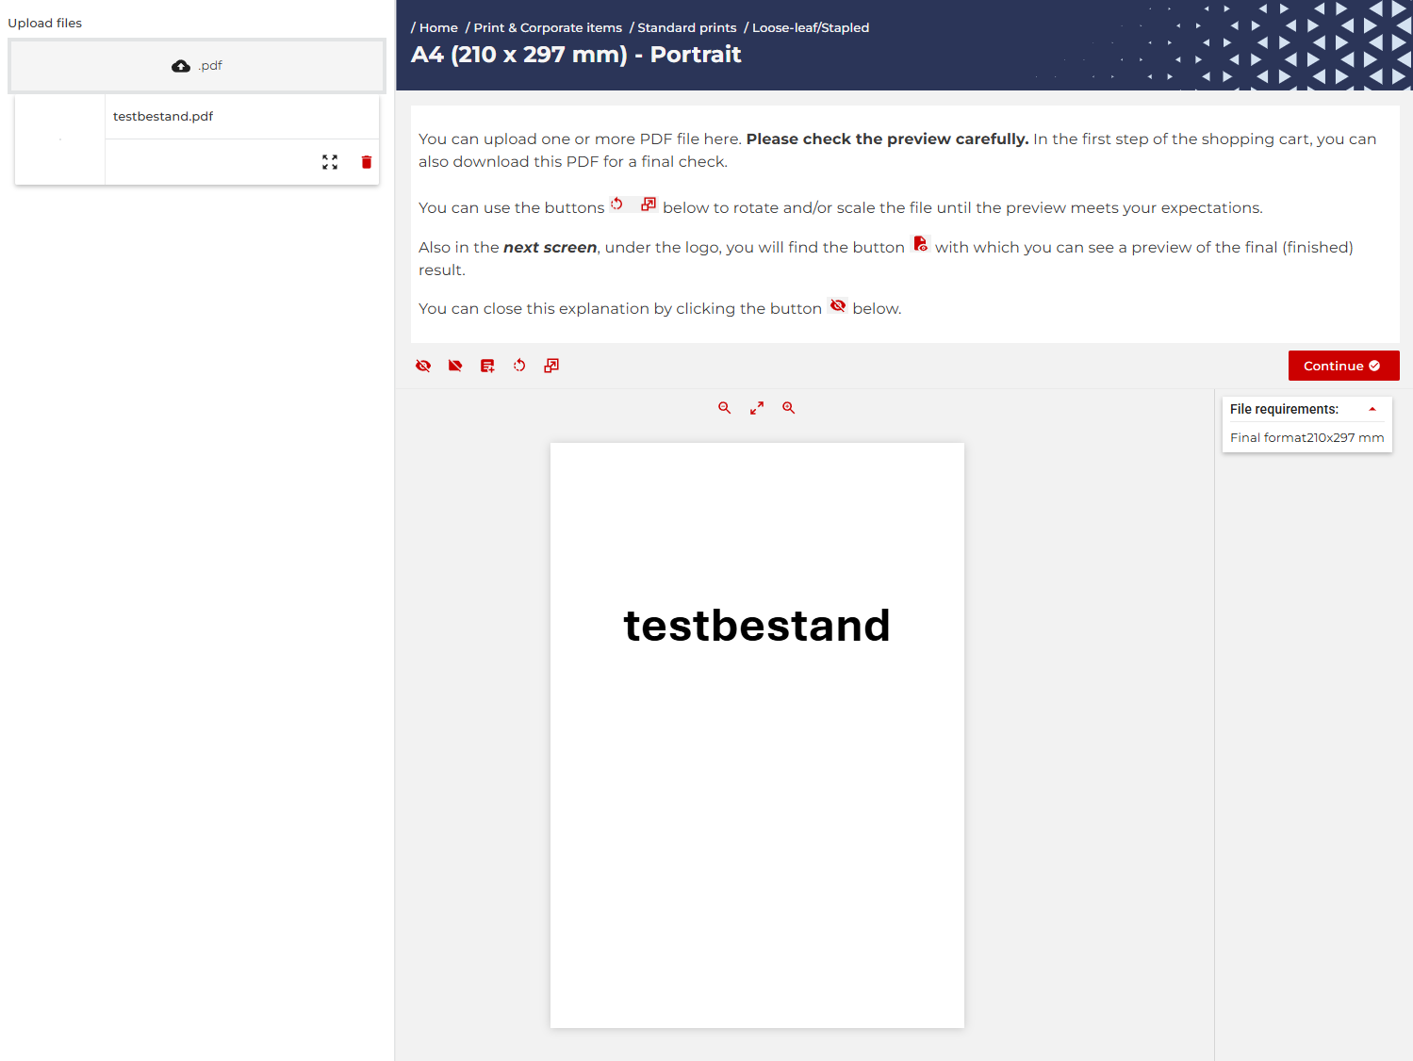This screenshot has height=1061, width=1413.
Task: Delete testbestand.pdf from uploads
Action: click(x=366, y=162)
